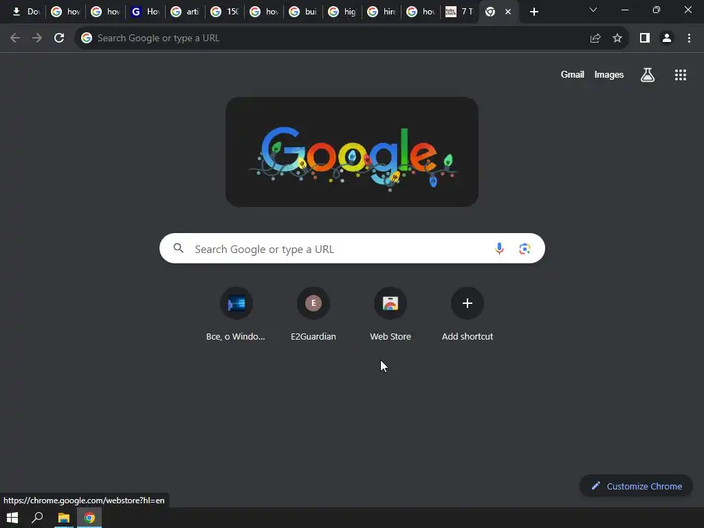Switch to the 'arti' tab

coord(184,12)
